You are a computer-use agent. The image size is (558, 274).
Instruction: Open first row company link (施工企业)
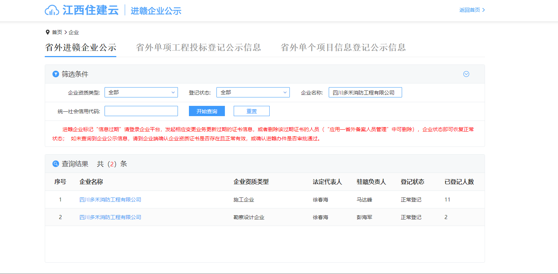point(110,200)
